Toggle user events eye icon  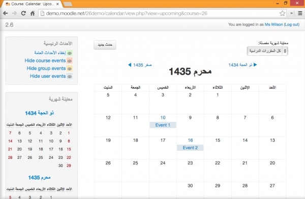pyautogui.click(x=70, y=76)
